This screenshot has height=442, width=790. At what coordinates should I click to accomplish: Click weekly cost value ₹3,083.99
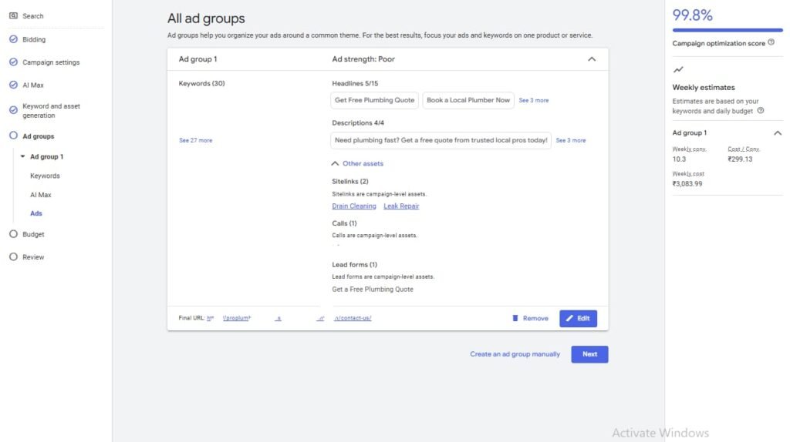(x=687, y=183)
